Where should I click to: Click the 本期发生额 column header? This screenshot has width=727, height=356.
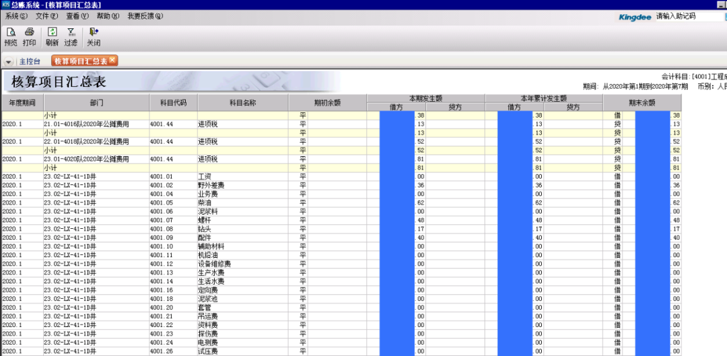click(425, 98)
